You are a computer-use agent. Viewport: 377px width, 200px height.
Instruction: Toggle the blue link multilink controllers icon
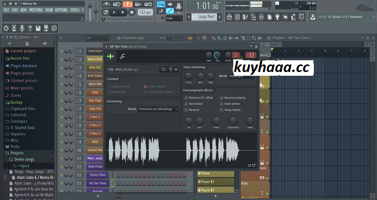pyautogui.click(x=170, y=11)
